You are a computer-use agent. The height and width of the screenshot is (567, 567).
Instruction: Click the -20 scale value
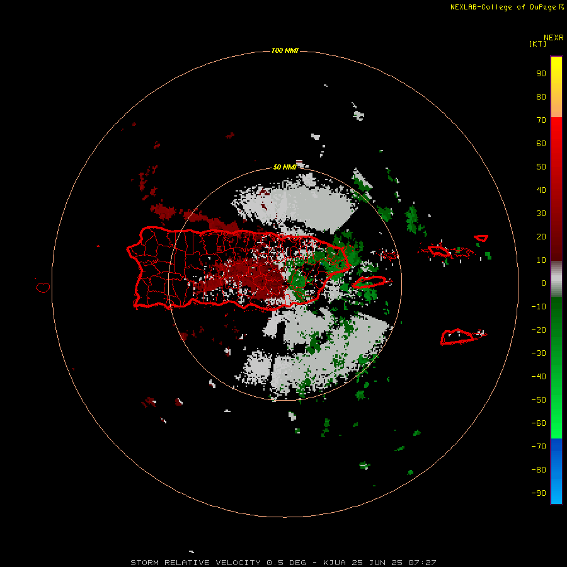click(539, 329)
